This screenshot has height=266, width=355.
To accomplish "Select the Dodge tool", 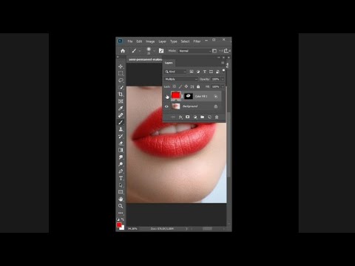I will (121, 164).
